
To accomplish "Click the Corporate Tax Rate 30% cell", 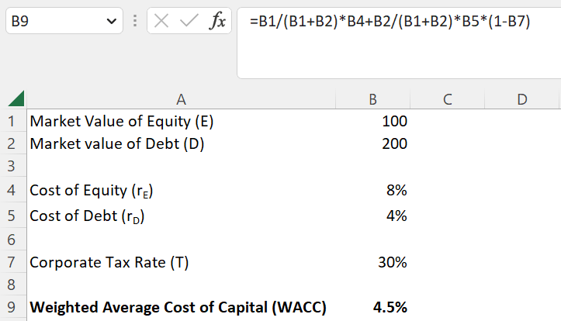I will (x=372, y=262).
